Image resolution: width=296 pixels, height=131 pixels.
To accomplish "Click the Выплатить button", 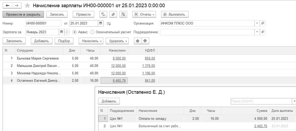I will [x=175, y=14].
